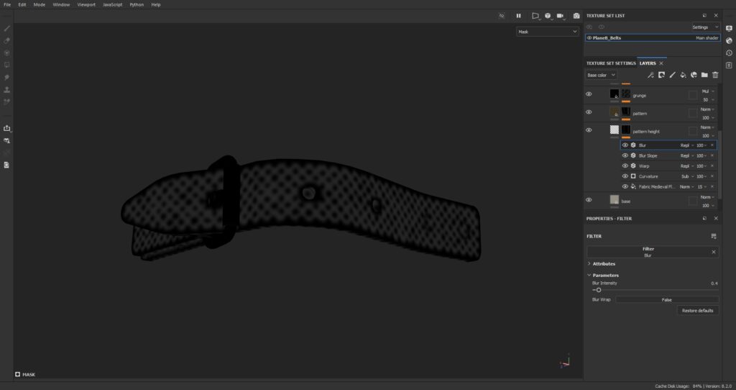Toggle visibility of Fabric Medieval fill
The width and height of the screenshot is (736, 390).
(x=625, y=186)
